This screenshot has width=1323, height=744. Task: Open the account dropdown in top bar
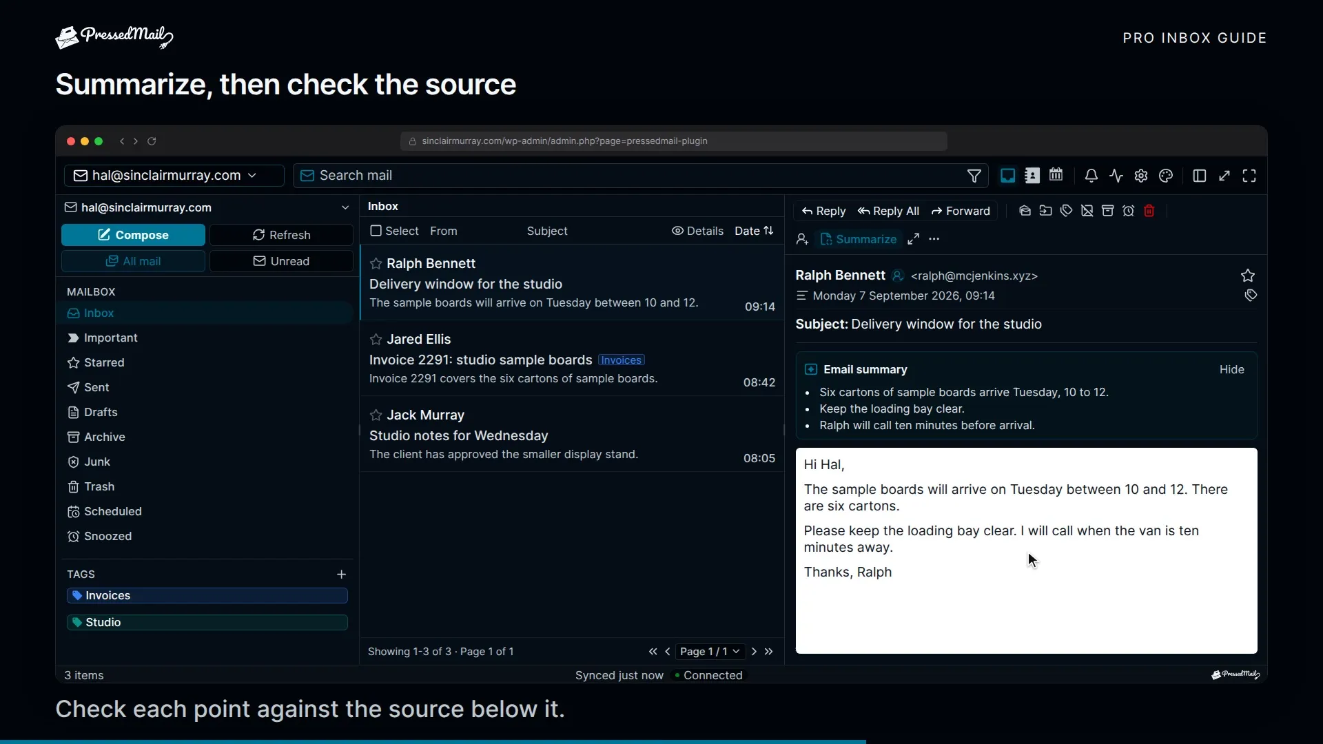coord(174,176)
